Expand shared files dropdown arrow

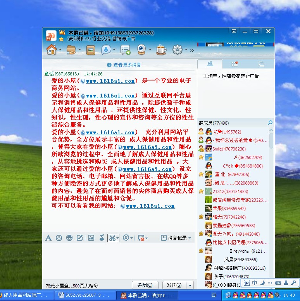tap(79, 50)
